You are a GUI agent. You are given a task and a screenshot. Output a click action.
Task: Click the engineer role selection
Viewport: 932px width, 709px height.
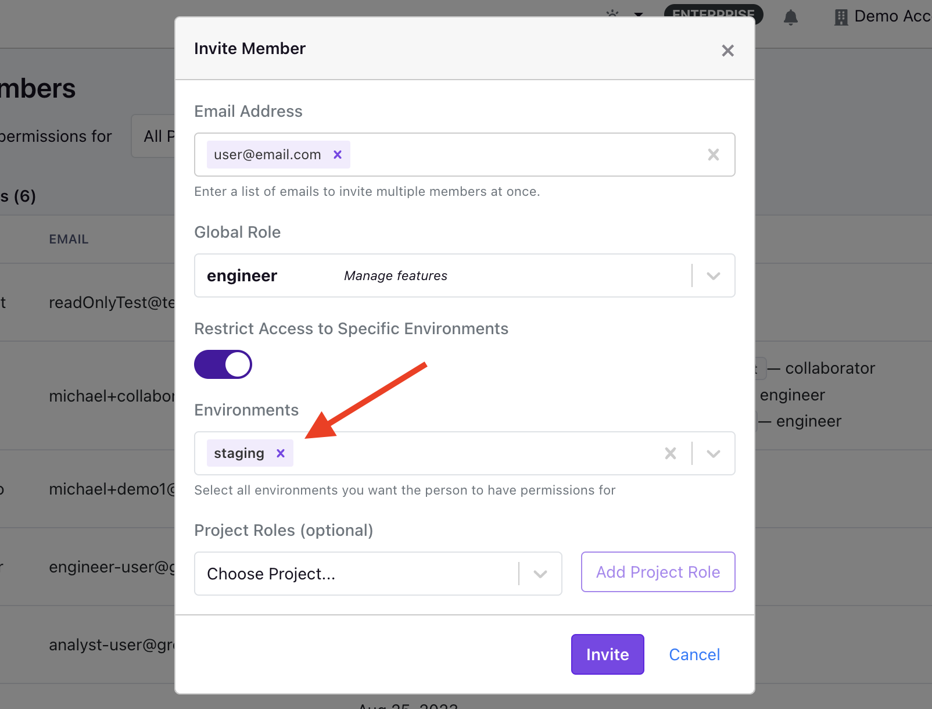[x=242, y=275]
